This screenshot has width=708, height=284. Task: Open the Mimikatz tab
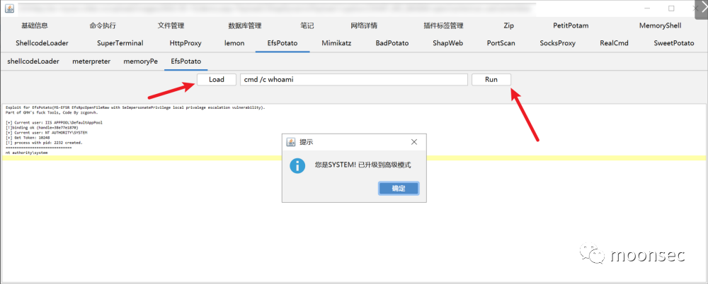(336, 43)
